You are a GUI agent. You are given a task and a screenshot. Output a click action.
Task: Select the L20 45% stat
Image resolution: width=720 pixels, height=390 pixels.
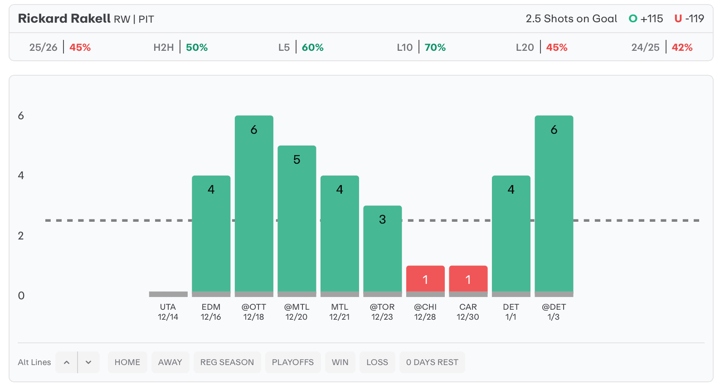pos(541,47)
